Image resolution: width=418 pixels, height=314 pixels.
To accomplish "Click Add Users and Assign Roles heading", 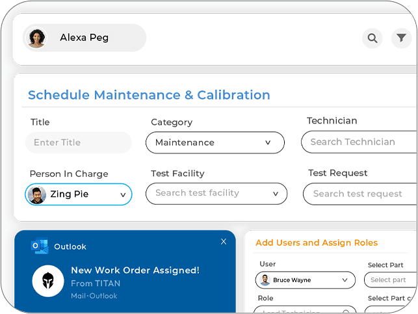I will [x=317, y=242].
